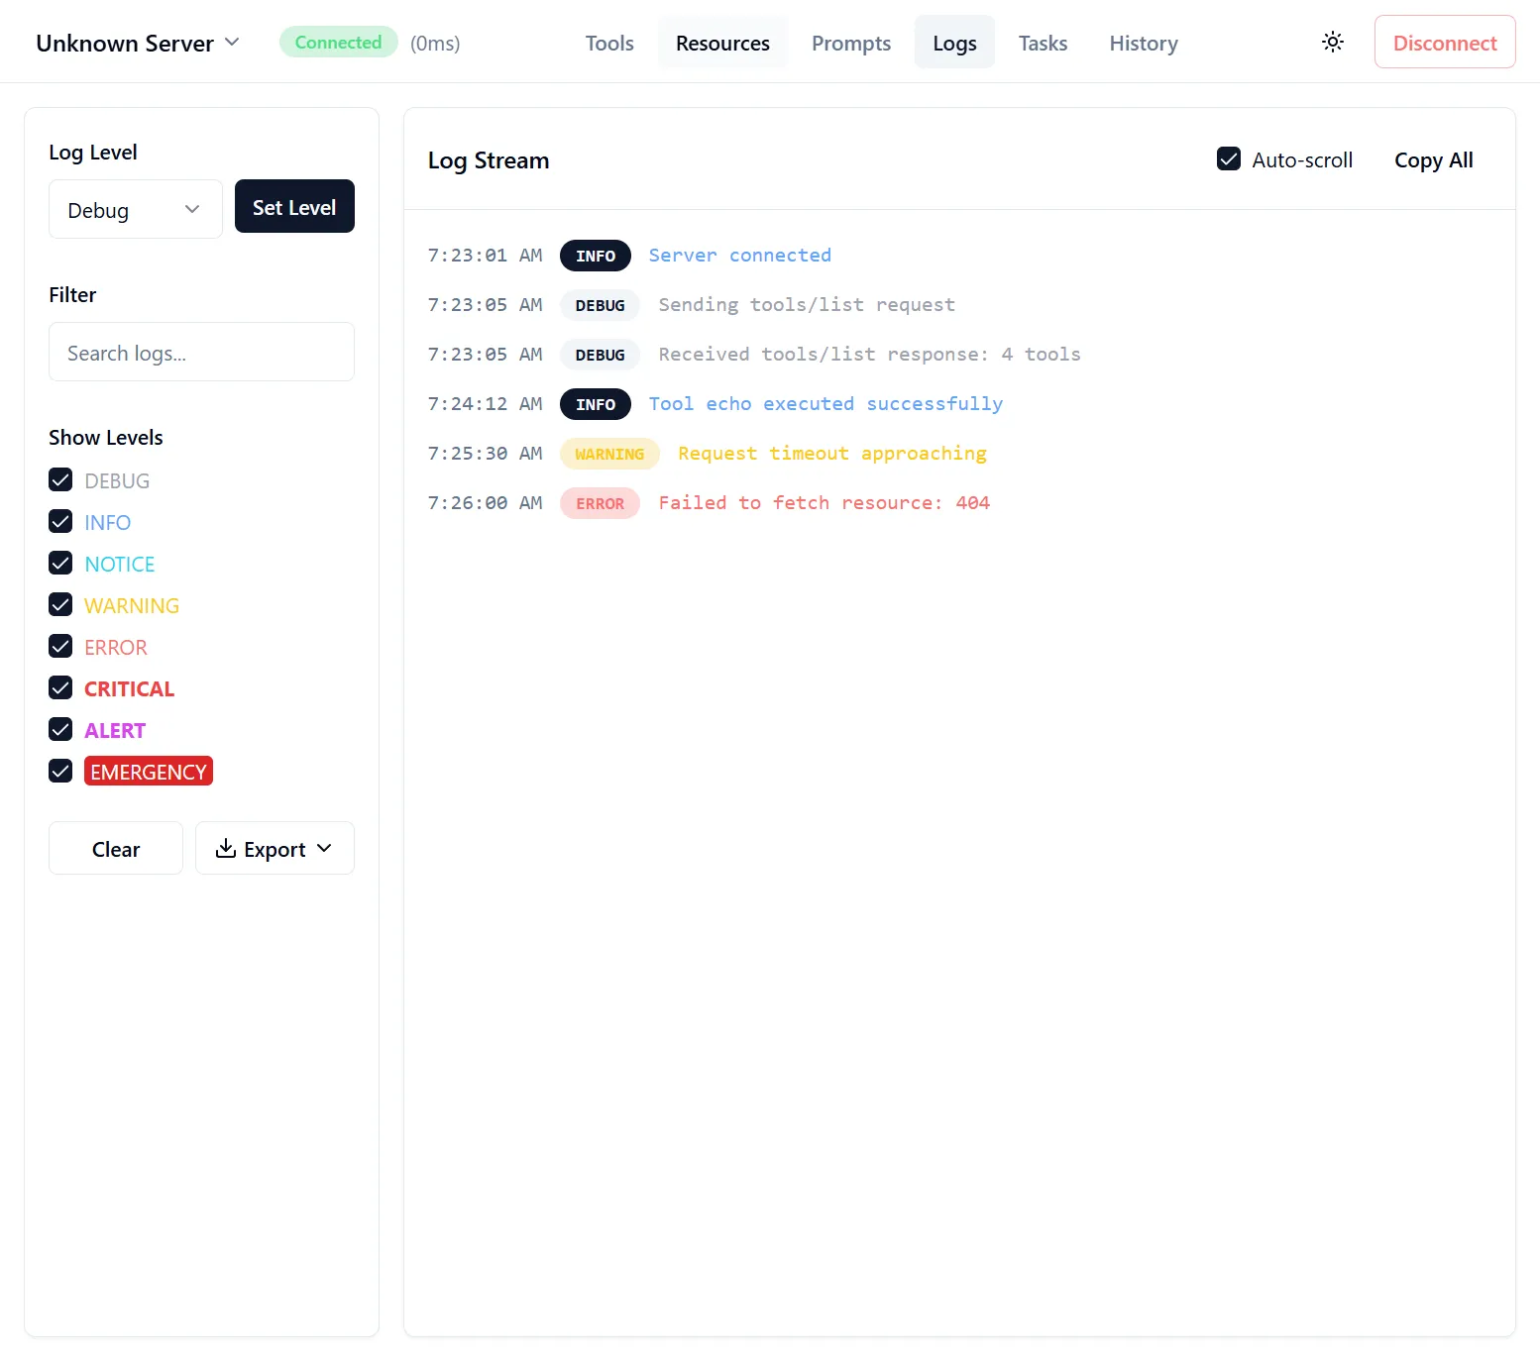Open the History tab
Viewport: 1540px width, 1361px height.
tap(1144, 43)
